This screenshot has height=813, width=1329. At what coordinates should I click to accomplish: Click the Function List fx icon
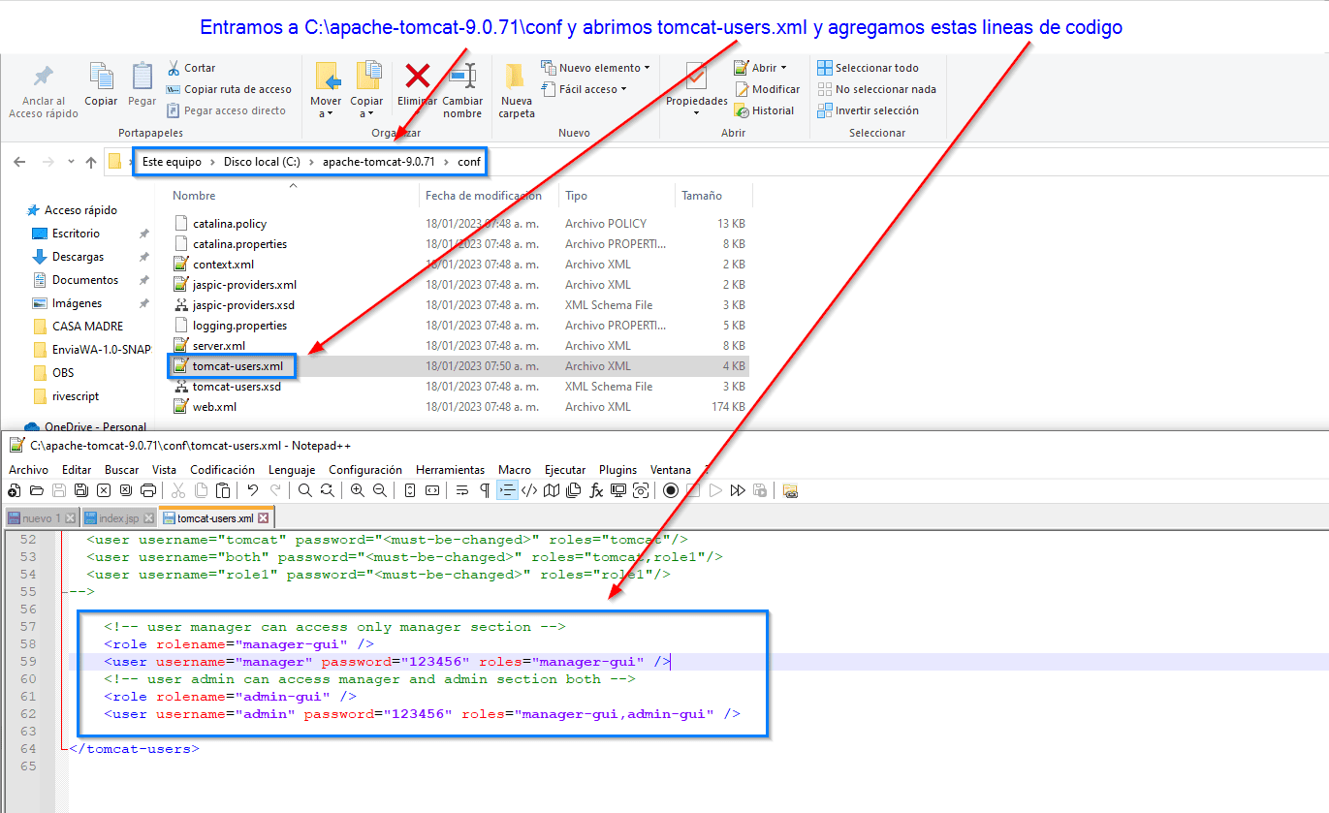coord(596,490)
